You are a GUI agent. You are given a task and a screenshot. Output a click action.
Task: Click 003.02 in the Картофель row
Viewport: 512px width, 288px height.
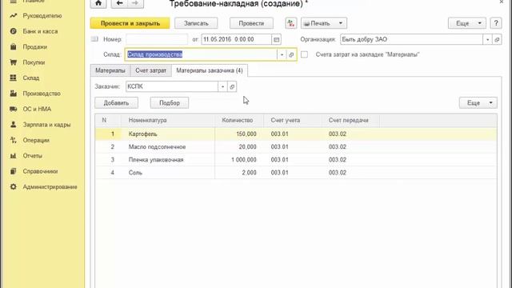(x=338, y=134)
